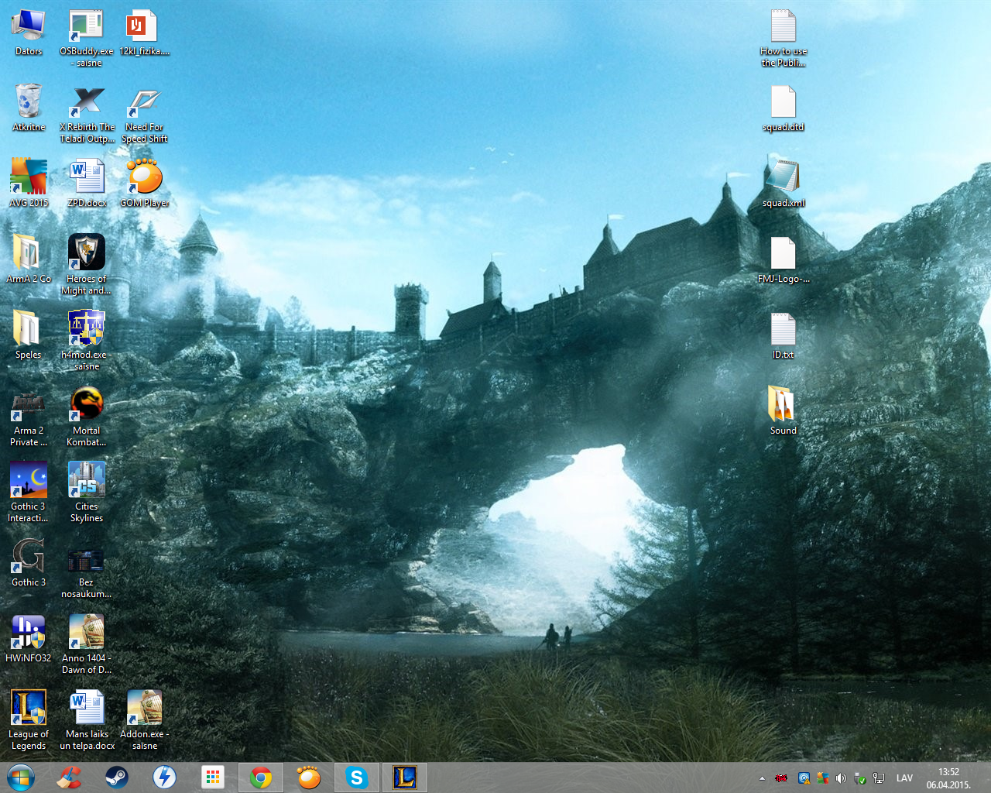The width and height of the screenshot is (991, 793).
Task: Launch HWiNFO32 hardware info tool
Action: click(29, 640)
